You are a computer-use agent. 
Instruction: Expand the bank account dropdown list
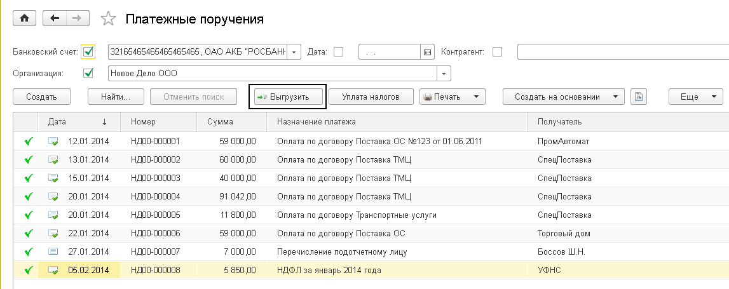pyautogui.click(x=294, y=52)
